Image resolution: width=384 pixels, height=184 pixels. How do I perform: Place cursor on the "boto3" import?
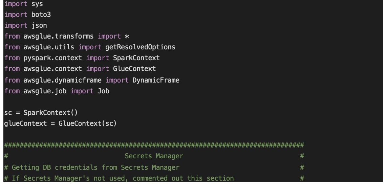pyautogui.click(x=41, y=15)
